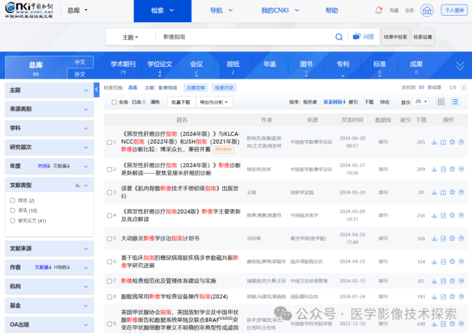This screenshot has height=333, width=472.
Task: Collapse the 文献类型 filter panel
Action: (86, 185)
